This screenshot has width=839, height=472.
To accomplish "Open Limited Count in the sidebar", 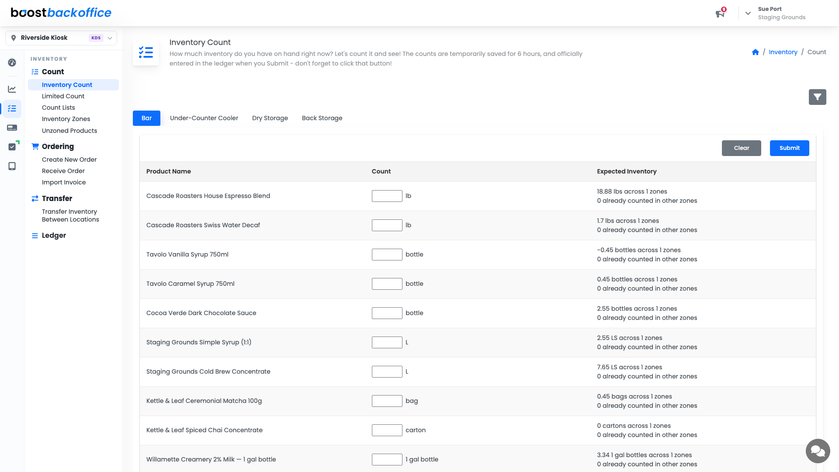I will point(63,96).
